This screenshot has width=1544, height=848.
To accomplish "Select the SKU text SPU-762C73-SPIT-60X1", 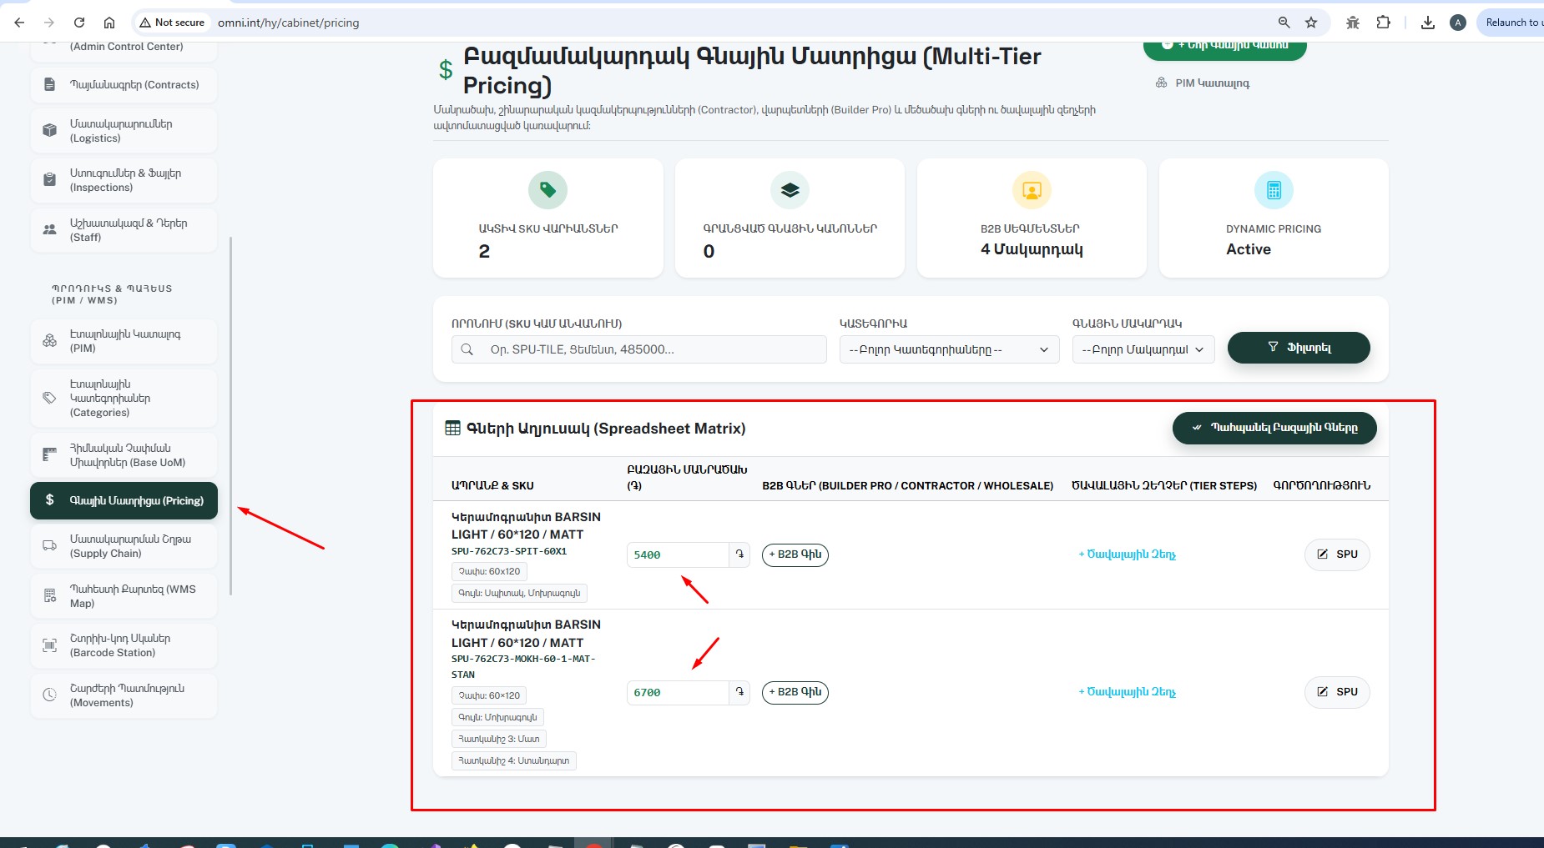I will click(509, 551).
